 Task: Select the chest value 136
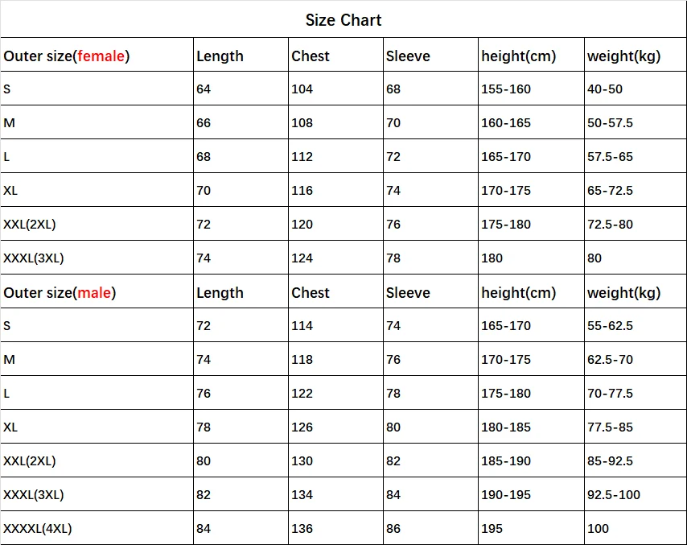pyautogui.click(x=302, y=528)
